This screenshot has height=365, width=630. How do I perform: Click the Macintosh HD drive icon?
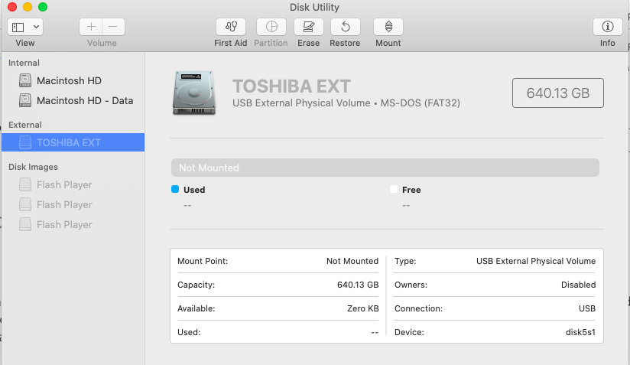click(25, 80)
